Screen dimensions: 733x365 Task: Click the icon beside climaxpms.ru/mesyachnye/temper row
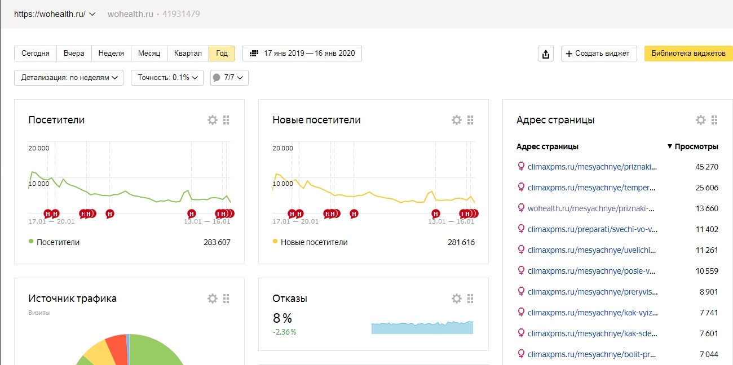click(521, 188)
